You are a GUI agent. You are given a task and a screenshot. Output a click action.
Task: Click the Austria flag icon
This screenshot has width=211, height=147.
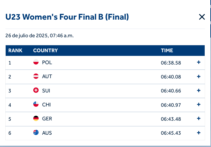pos(36,76)
